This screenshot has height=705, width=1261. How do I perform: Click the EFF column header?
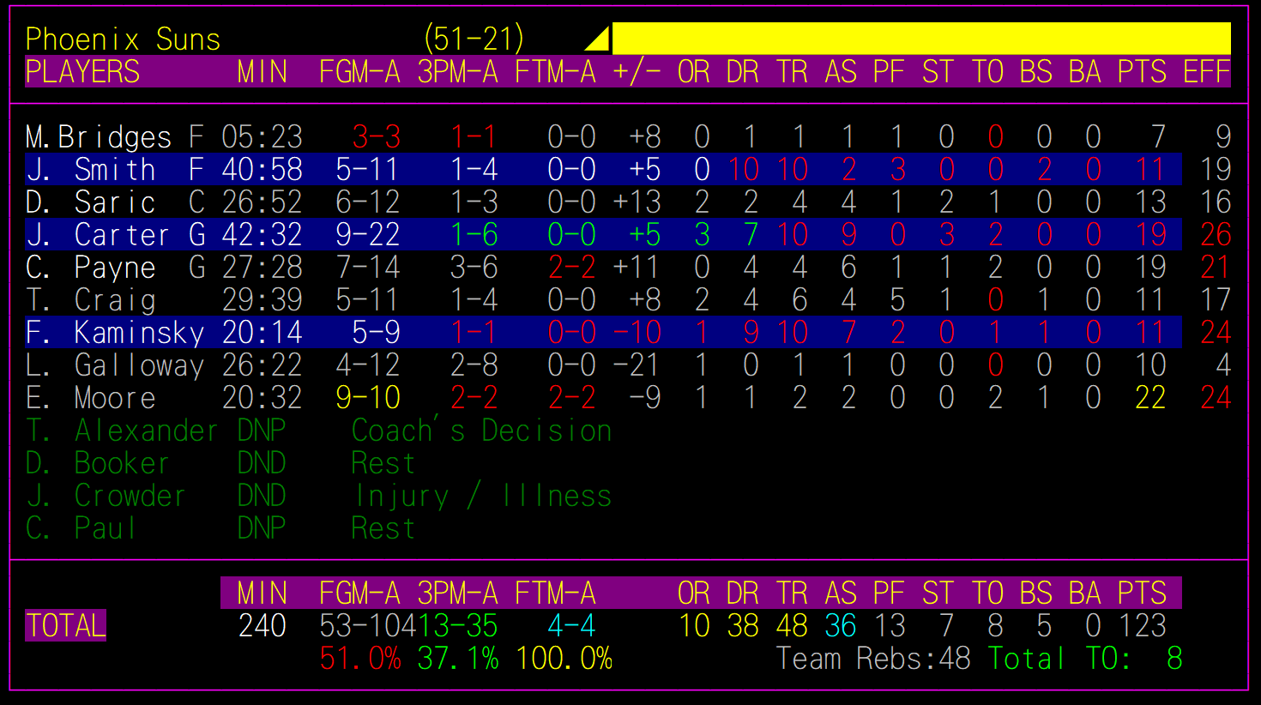[1206, 72]
